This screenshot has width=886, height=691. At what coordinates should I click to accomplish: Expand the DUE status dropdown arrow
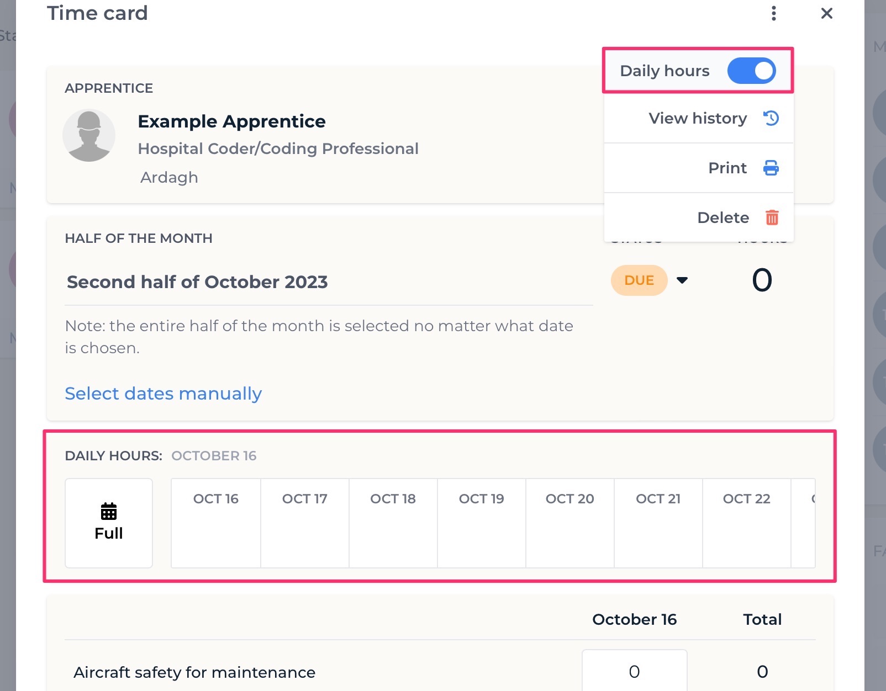pyautogui.click(x=682, y=280)
